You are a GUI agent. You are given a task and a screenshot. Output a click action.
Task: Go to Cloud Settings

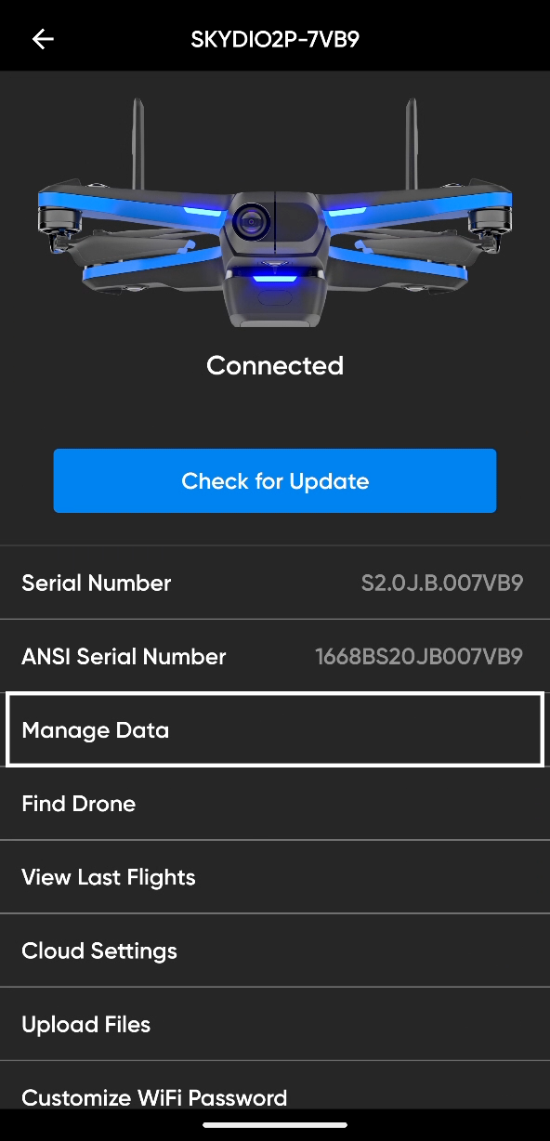click(x=275, y=951)
